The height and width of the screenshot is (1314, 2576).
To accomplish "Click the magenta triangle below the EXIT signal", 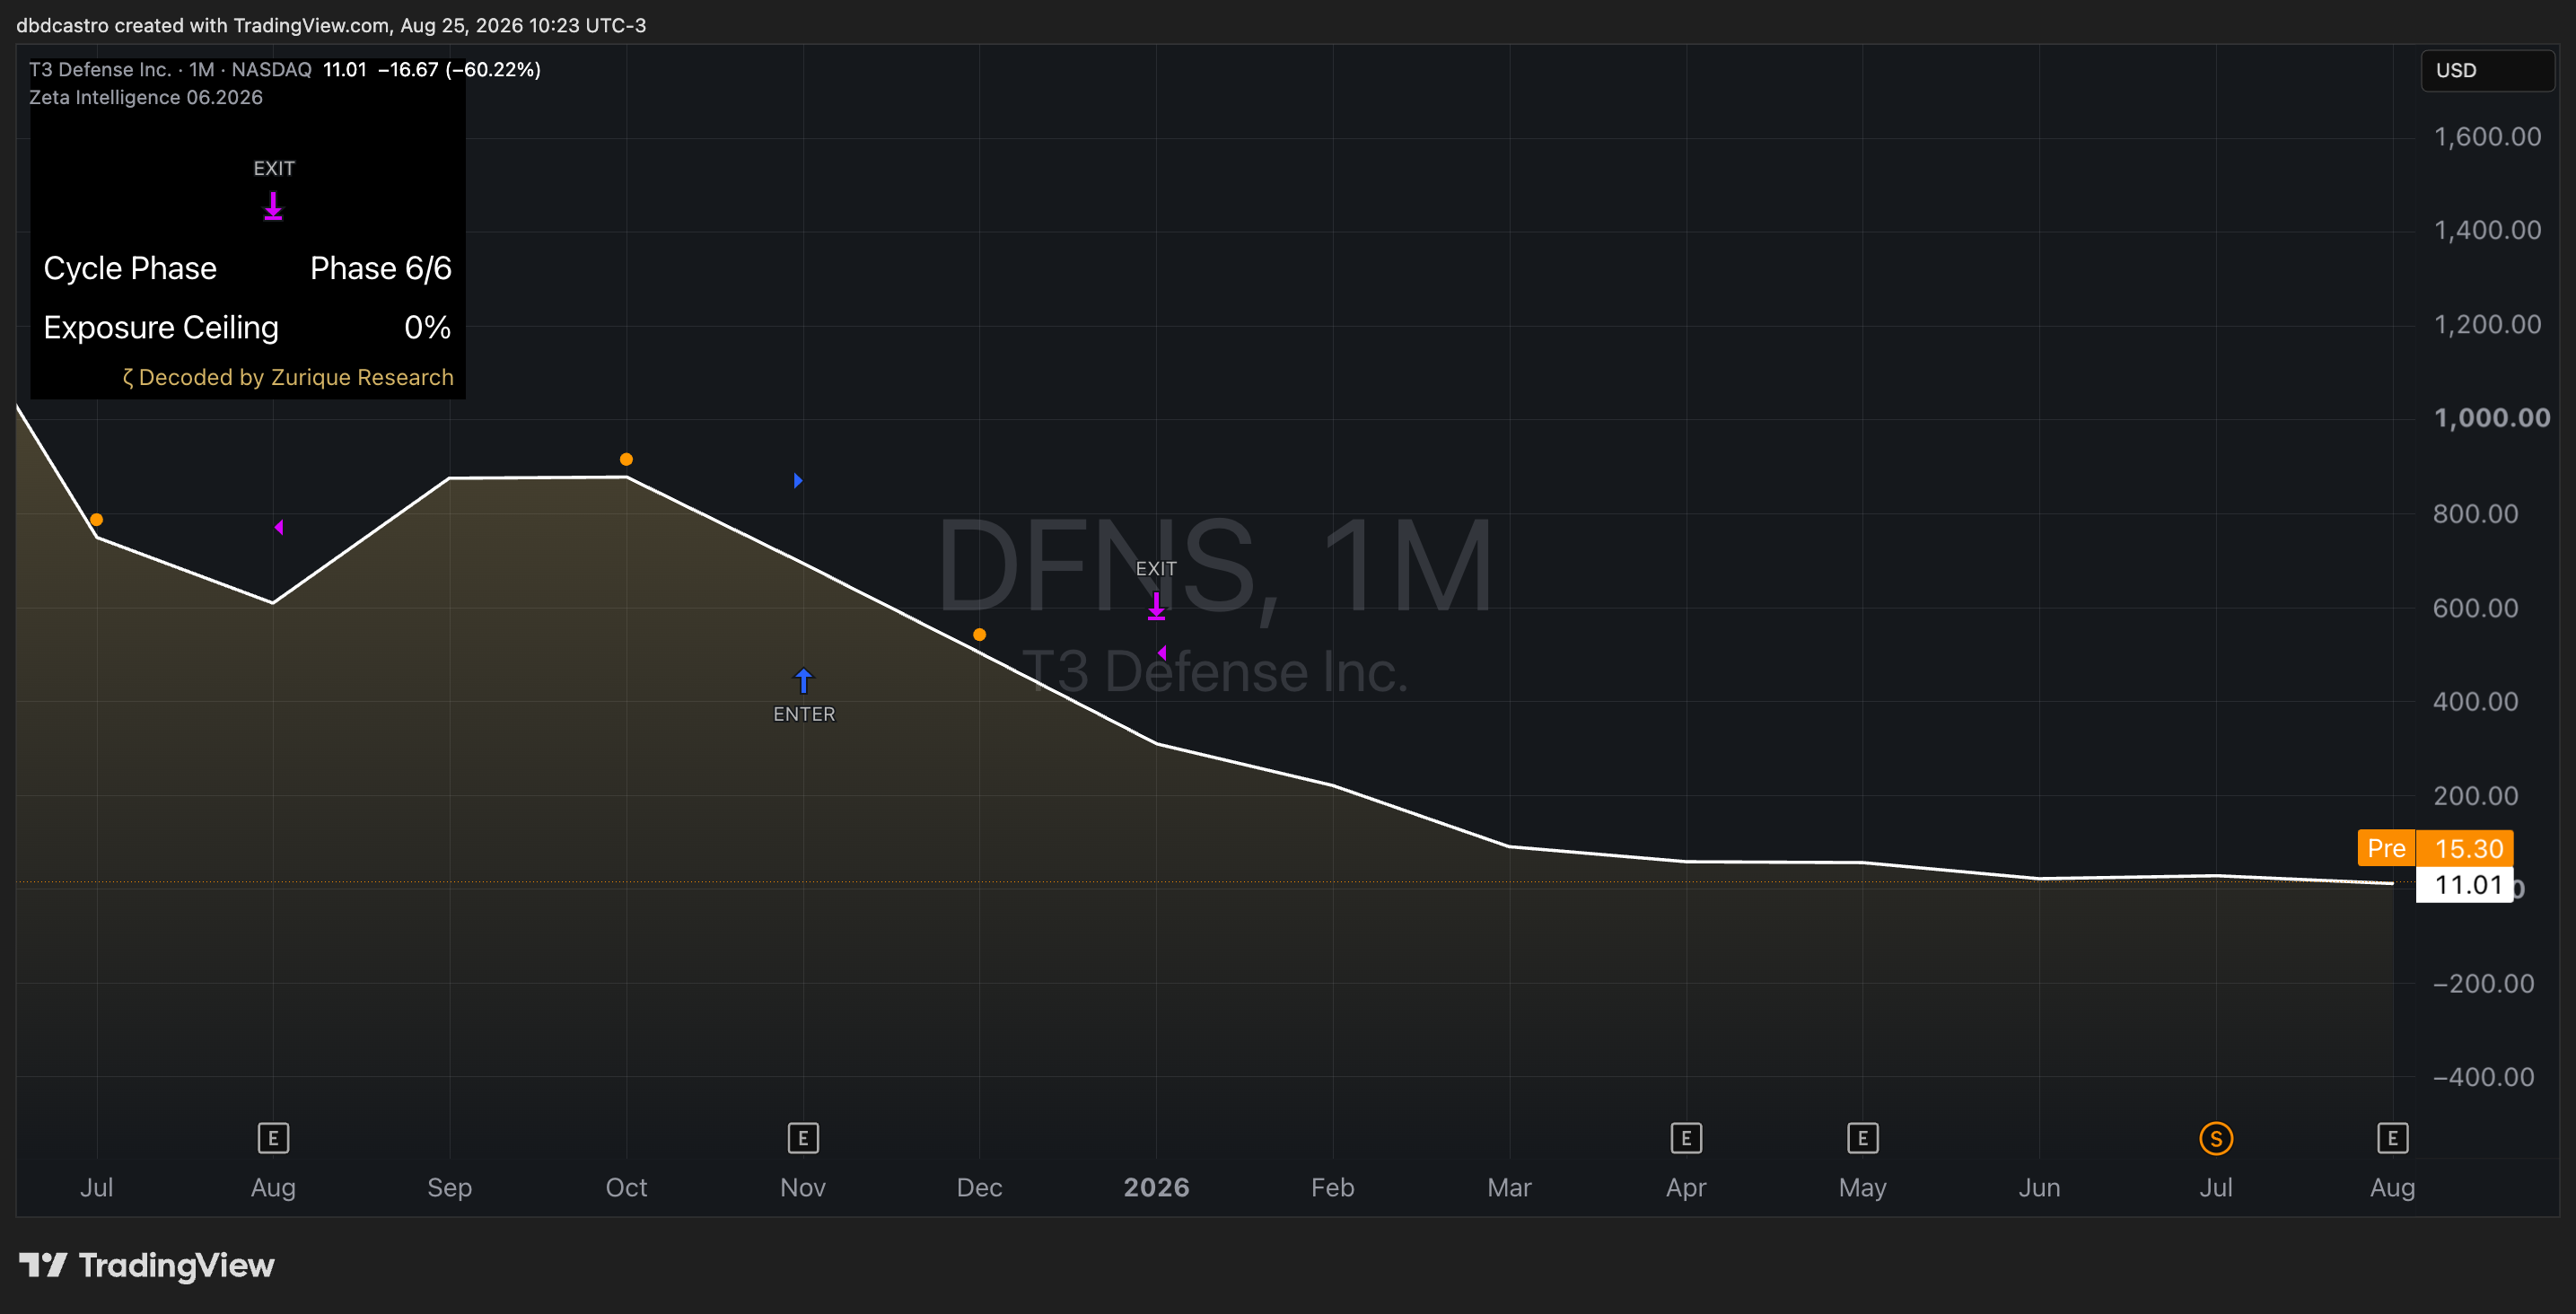I will (1162, 652).
